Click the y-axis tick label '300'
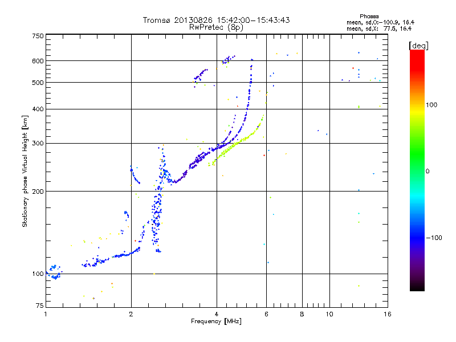 pyautogui.click(x=38, y=143)
